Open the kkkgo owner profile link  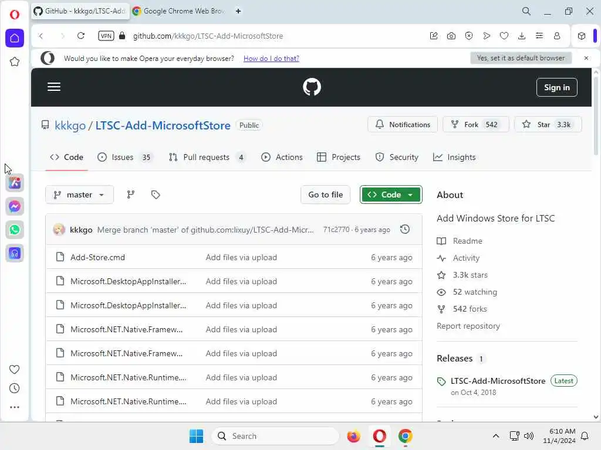coord(70,125)
